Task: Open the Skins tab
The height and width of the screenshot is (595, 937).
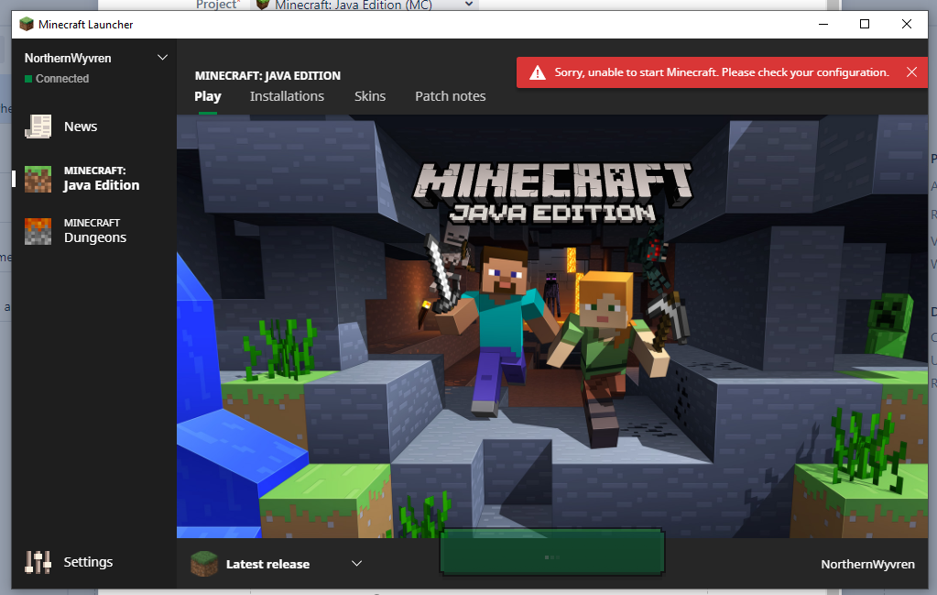Action: 370,96
